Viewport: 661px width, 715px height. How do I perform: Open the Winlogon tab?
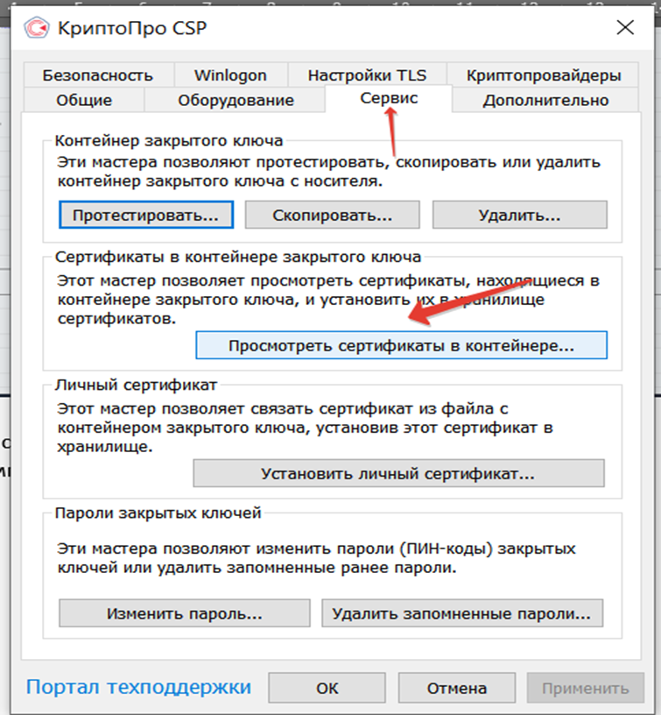[x=230, y=75]
